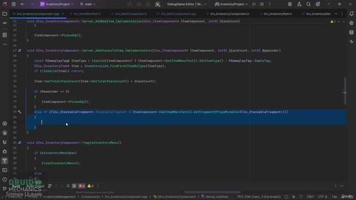Open the Commit tool window
The width and height of the screenshot is (356, 200).
[4, 23]
